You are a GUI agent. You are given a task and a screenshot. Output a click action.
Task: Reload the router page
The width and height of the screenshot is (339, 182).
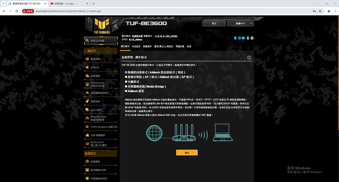click(17, 11)
